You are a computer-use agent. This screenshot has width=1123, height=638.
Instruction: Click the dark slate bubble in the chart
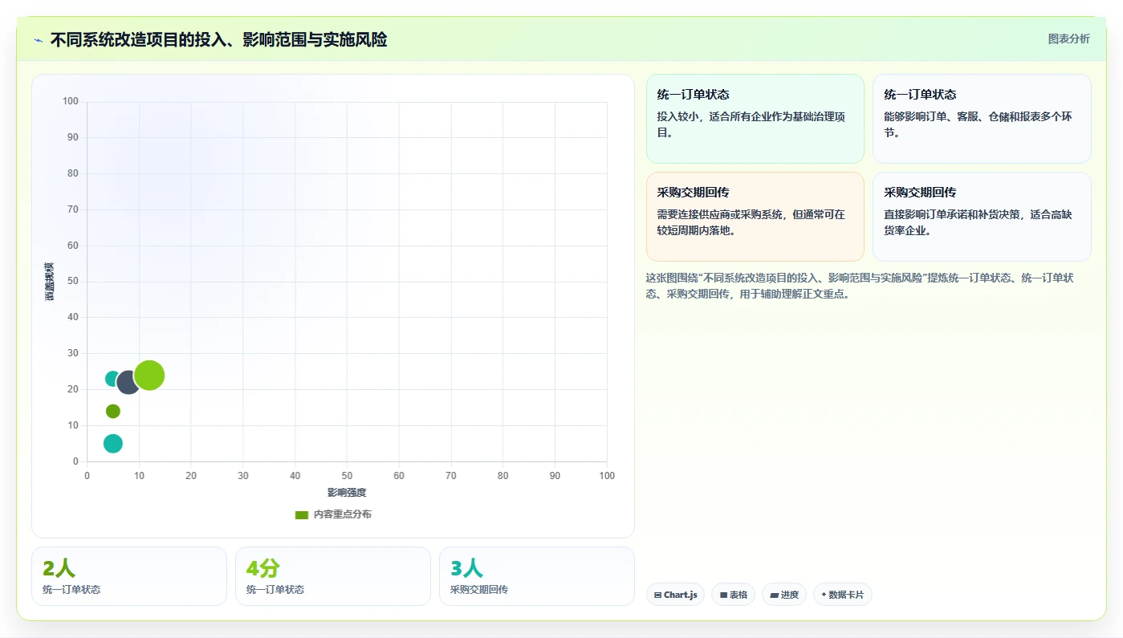(128, 382)
